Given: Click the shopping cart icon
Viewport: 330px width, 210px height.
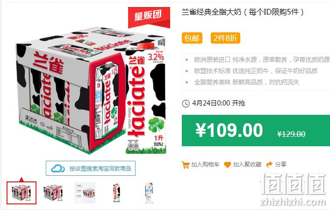Looking at the screenshot, I should point(186,165).
